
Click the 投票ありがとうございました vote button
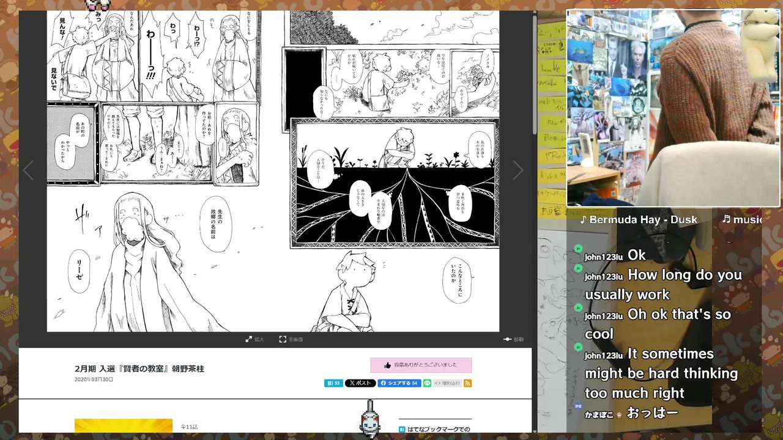(x=421, y=365)
